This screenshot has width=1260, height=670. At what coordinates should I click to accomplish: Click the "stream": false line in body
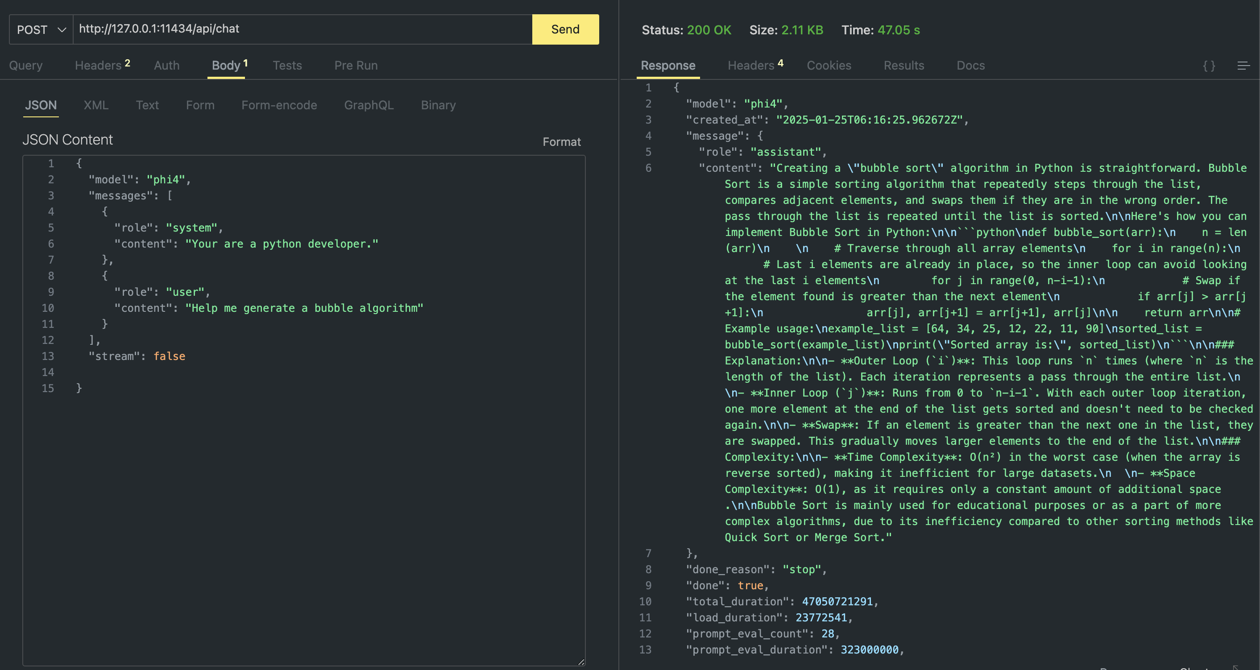tap(137, 356)
